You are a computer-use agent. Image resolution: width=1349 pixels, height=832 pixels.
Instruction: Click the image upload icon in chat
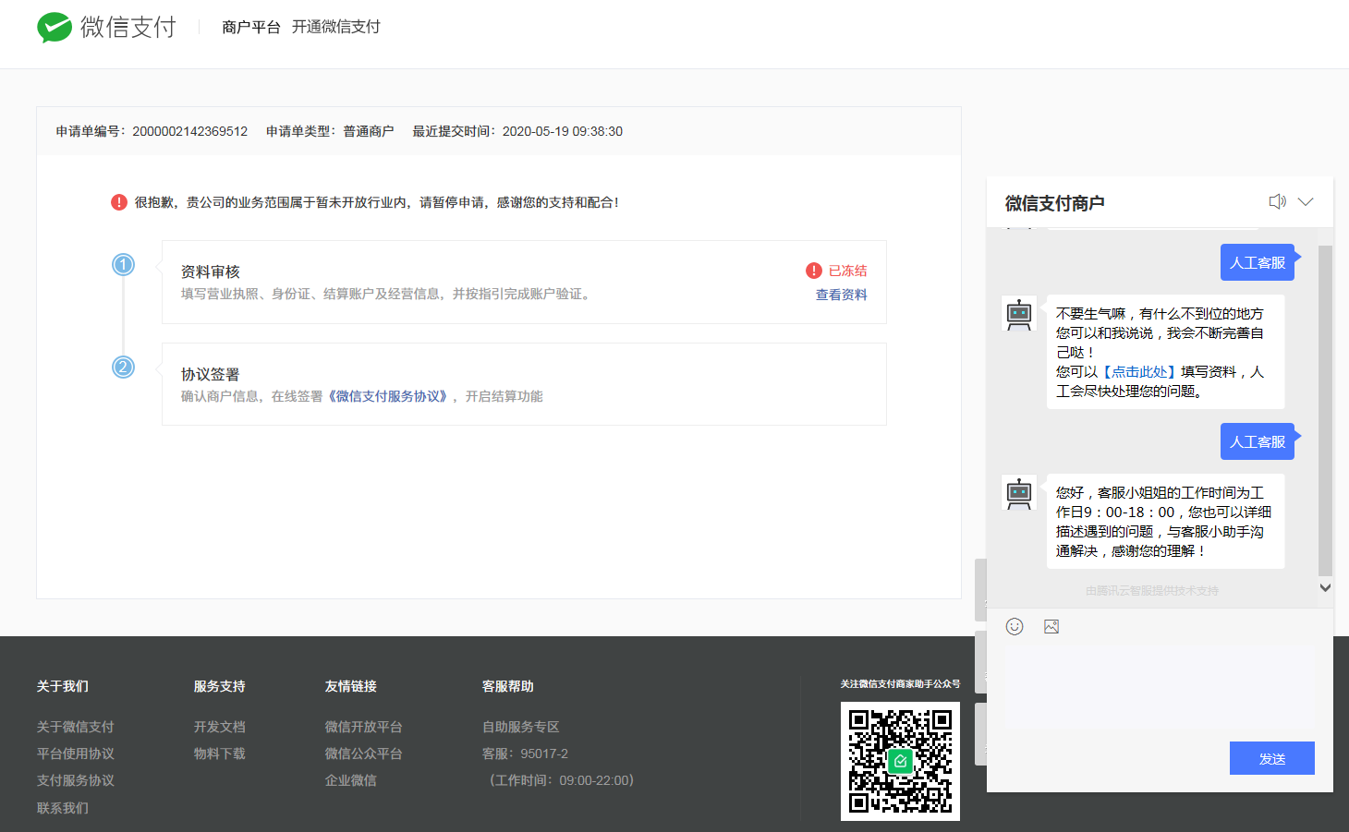tap(1051, 626)
